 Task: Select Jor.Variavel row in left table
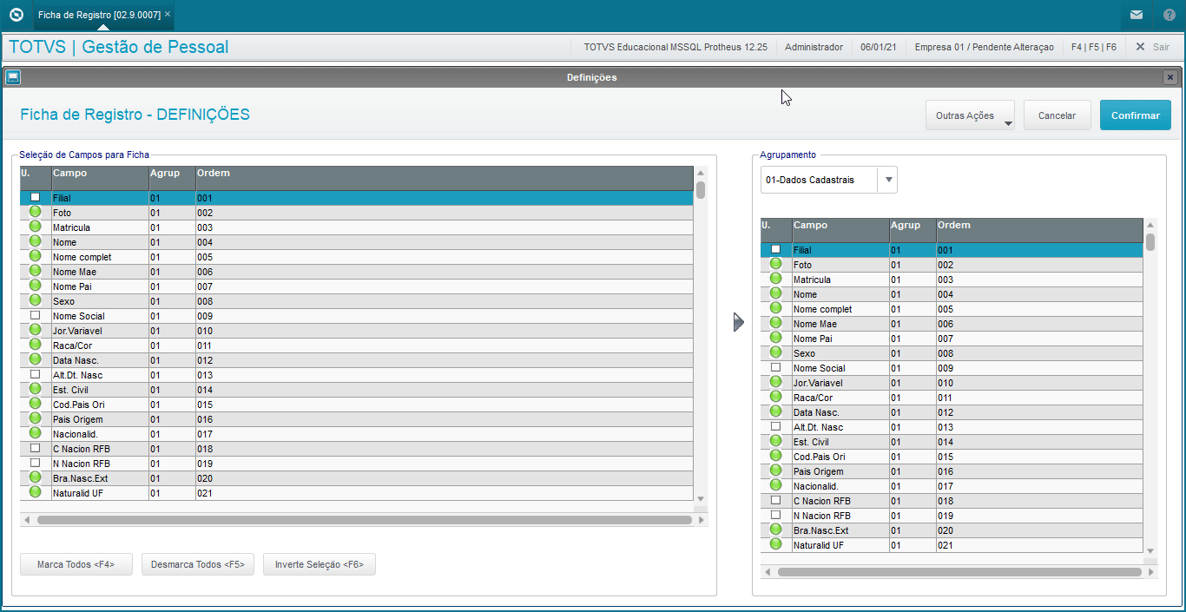[x=357, y=331]
